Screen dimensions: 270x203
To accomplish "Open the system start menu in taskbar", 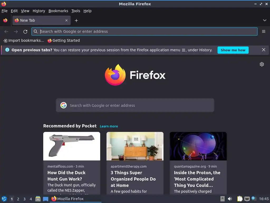I will (4, 199).
